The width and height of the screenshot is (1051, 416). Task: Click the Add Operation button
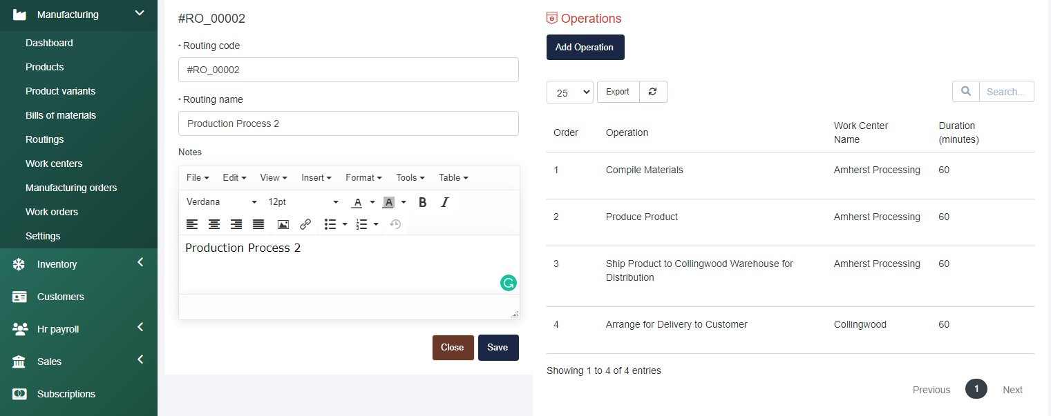pos(585,48)
